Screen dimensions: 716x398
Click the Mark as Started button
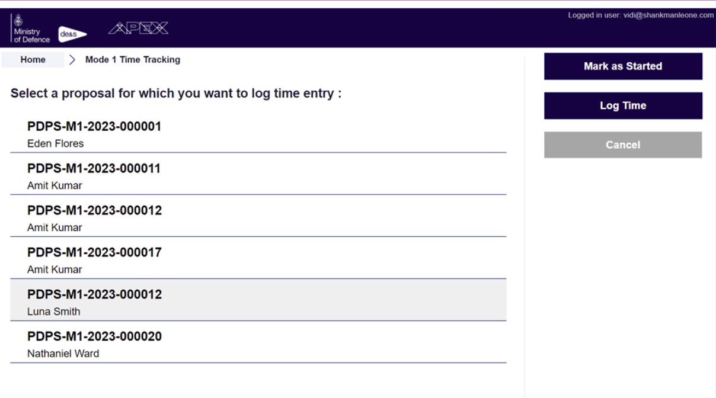622,66
